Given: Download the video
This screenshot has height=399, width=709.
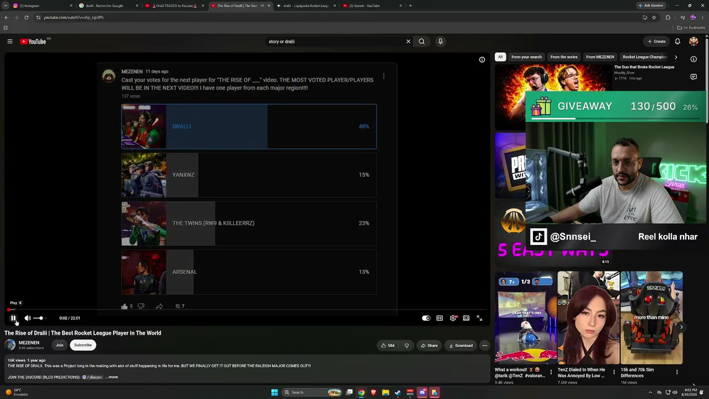Looking at the screenshot, I should point(461,345).
